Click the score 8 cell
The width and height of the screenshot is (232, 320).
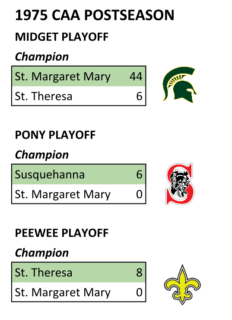coord(139,272)
